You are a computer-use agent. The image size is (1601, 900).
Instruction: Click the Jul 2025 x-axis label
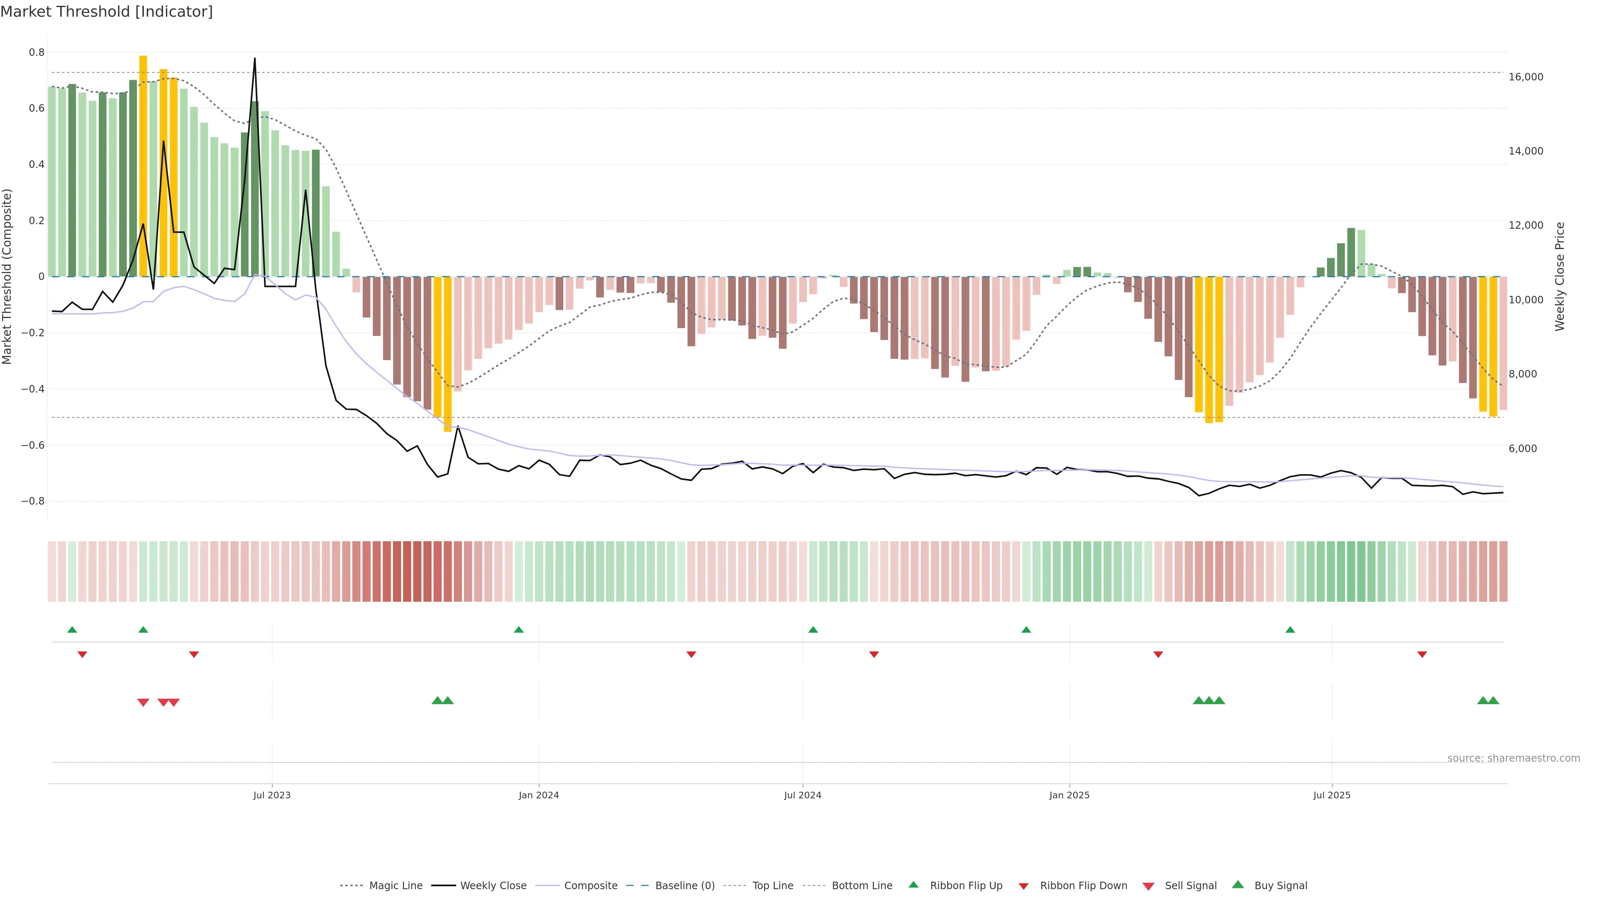1332,795
